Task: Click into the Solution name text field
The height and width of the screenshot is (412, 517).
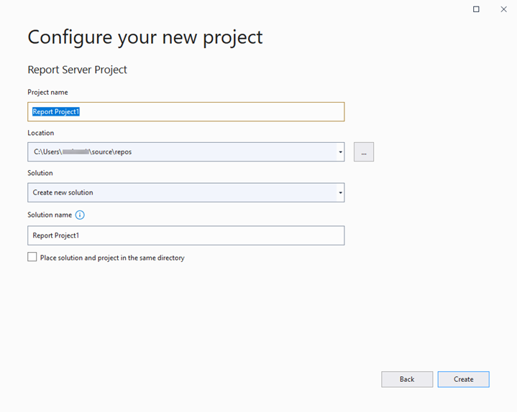Action: 186,235
